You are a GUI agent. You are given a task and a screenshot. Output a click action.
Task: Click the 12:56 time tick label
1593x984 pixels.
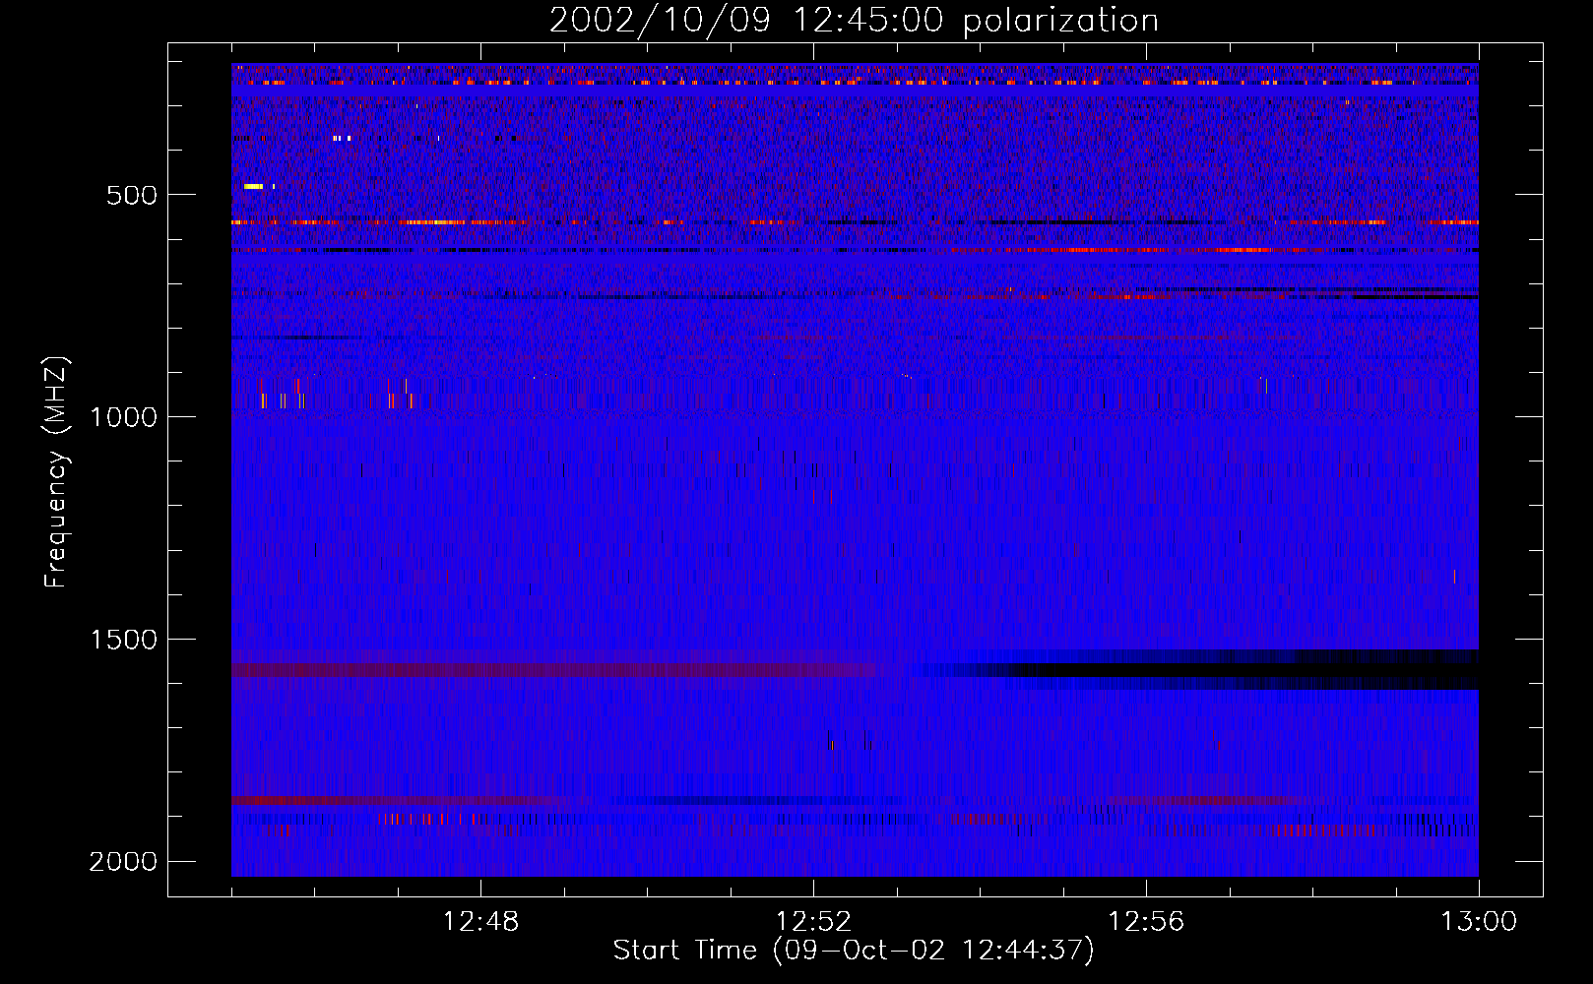[x=1146, y=922]
